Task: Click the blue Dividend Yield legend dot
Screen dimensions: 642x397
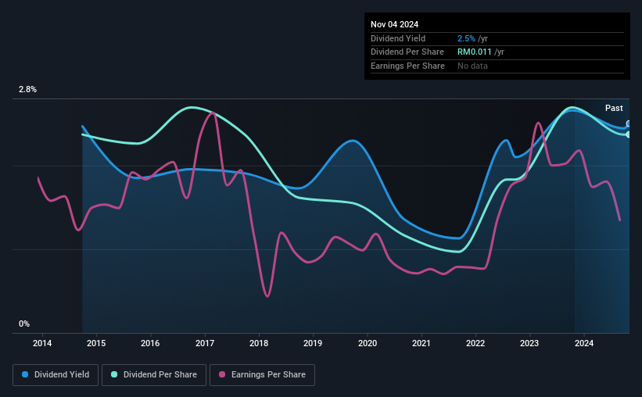Action: pos(25,374)
